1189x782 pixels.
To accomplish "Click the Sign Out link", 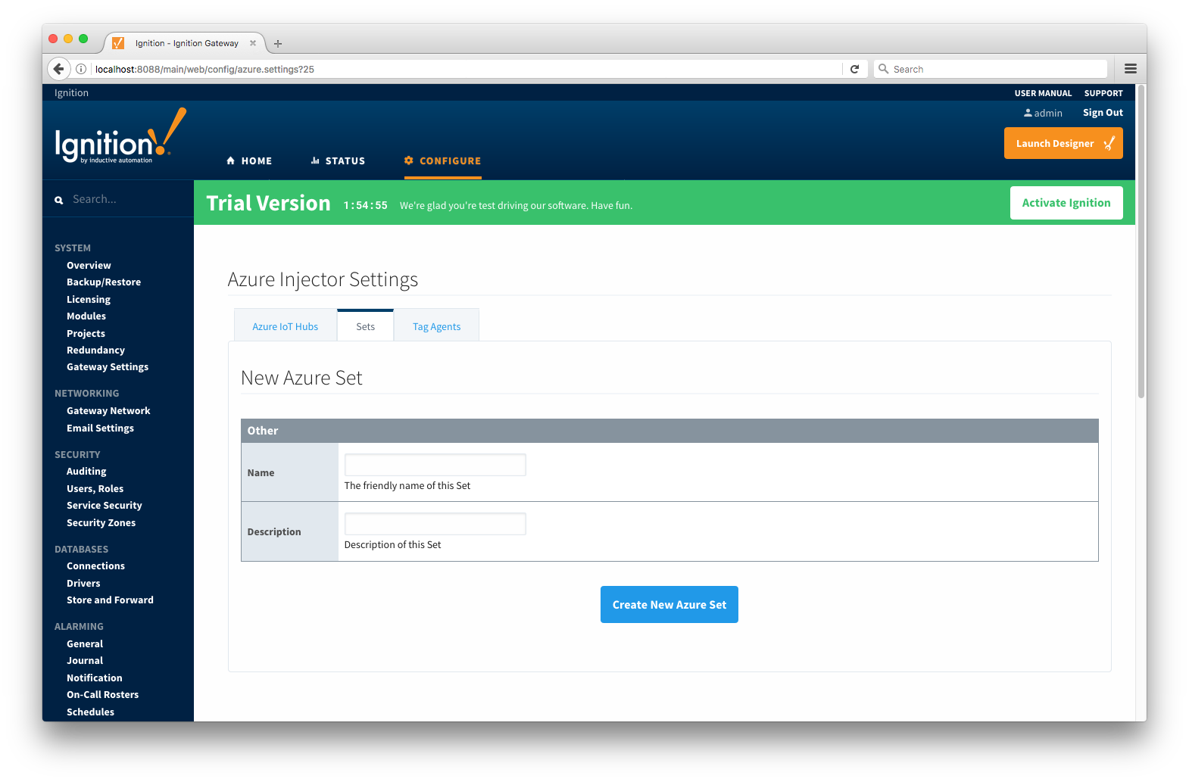I will (1103, 113).
